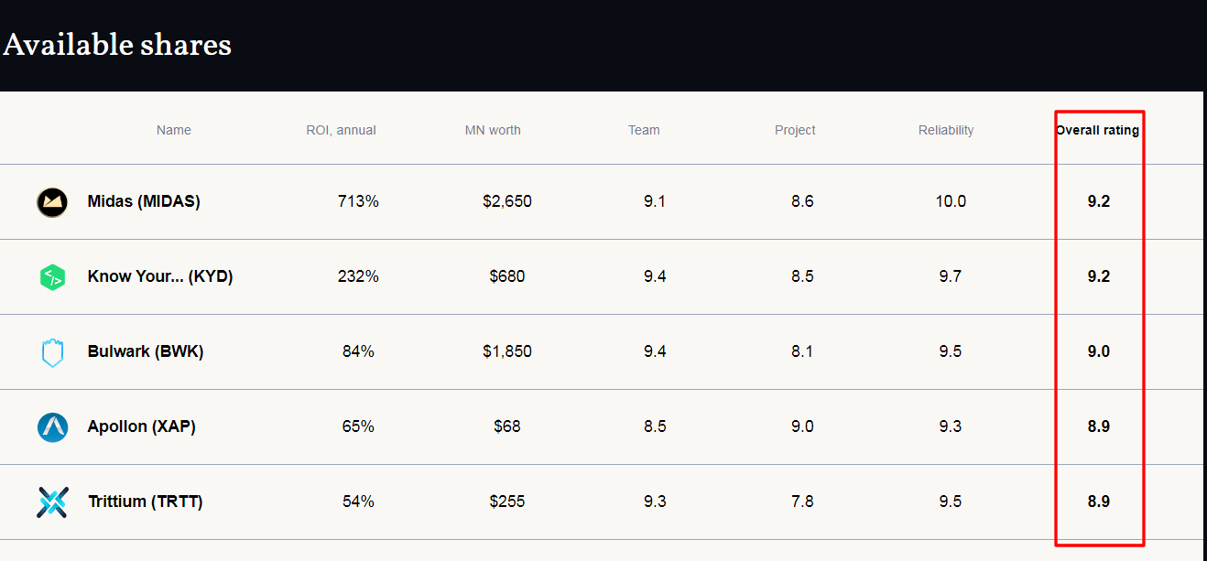Screen dimensions: 1207x561
Task: Click the MN worth column header
Action: pos(493,130)
